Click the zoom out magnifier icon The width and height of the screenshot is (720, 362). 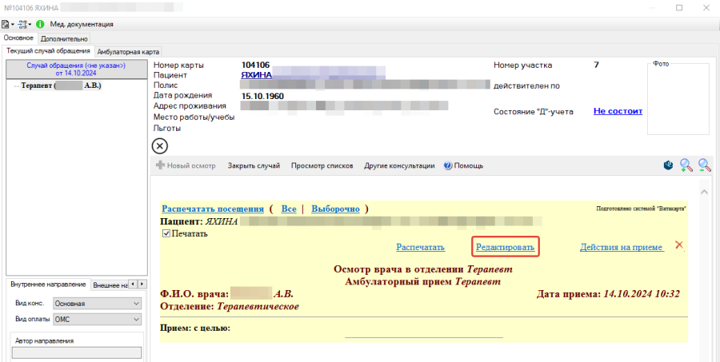click(705, 165)
